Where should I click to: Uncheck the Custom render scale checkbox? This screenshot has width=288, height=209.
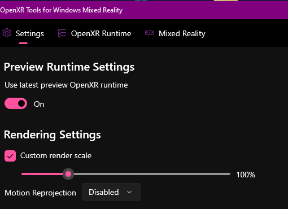pyautogui.click(x=10, y=156)
